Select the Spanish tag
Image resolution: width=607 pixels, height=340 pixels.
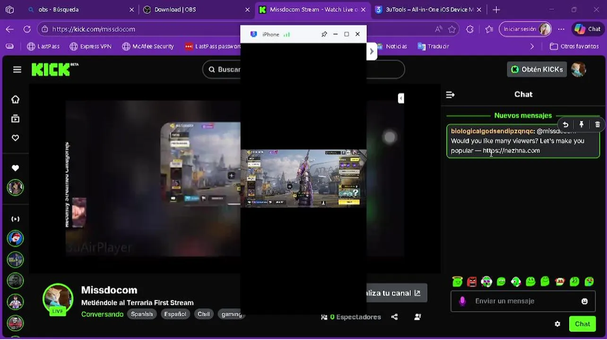coord(142,314)
